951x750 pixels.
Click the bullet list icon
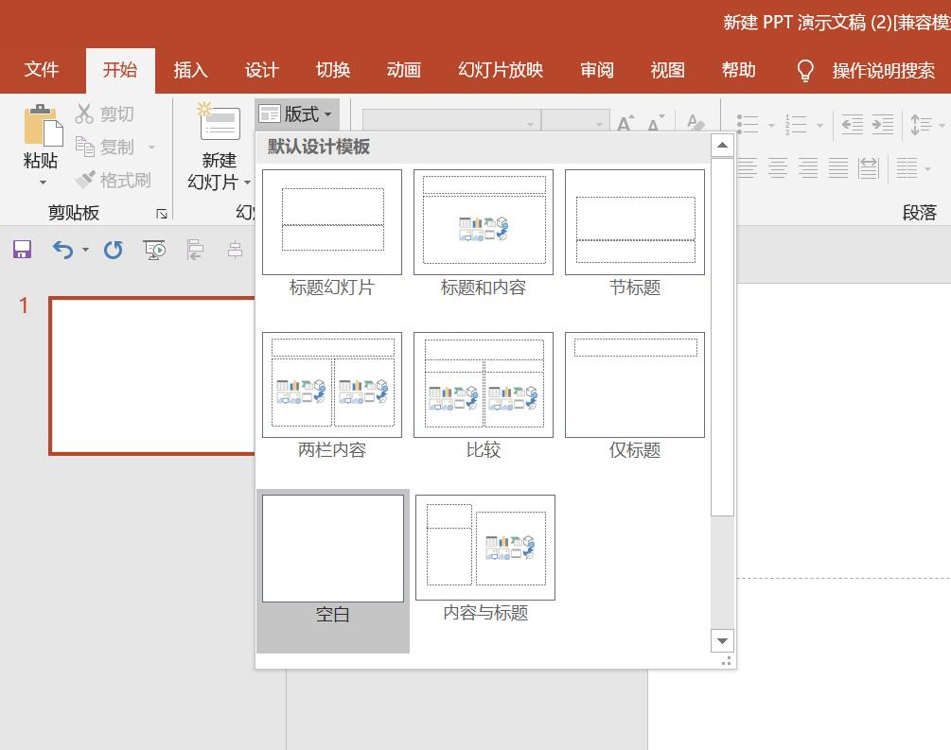(748, 125)
